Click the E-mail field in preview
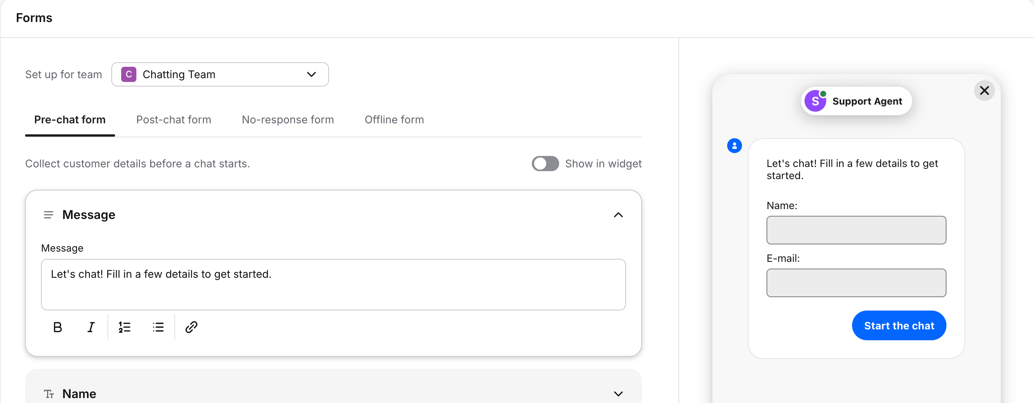The width and height of the screenshot is (1034, 403). [x=856, y=283]
